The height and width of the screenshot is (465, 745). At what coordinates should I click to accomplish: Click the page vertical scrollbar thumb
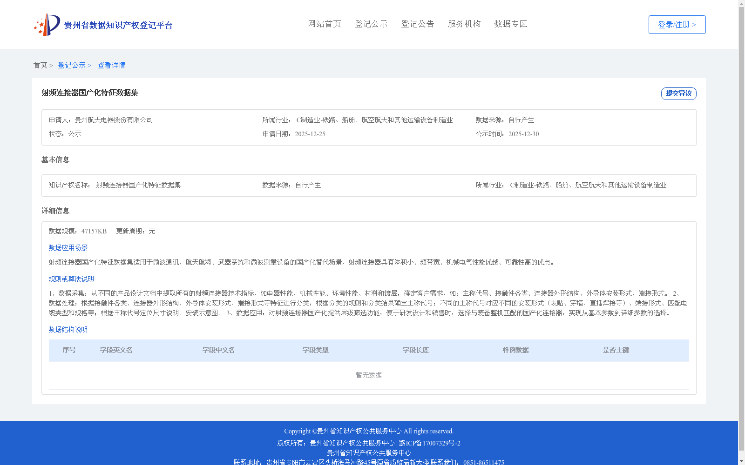(x=741, y=229)
